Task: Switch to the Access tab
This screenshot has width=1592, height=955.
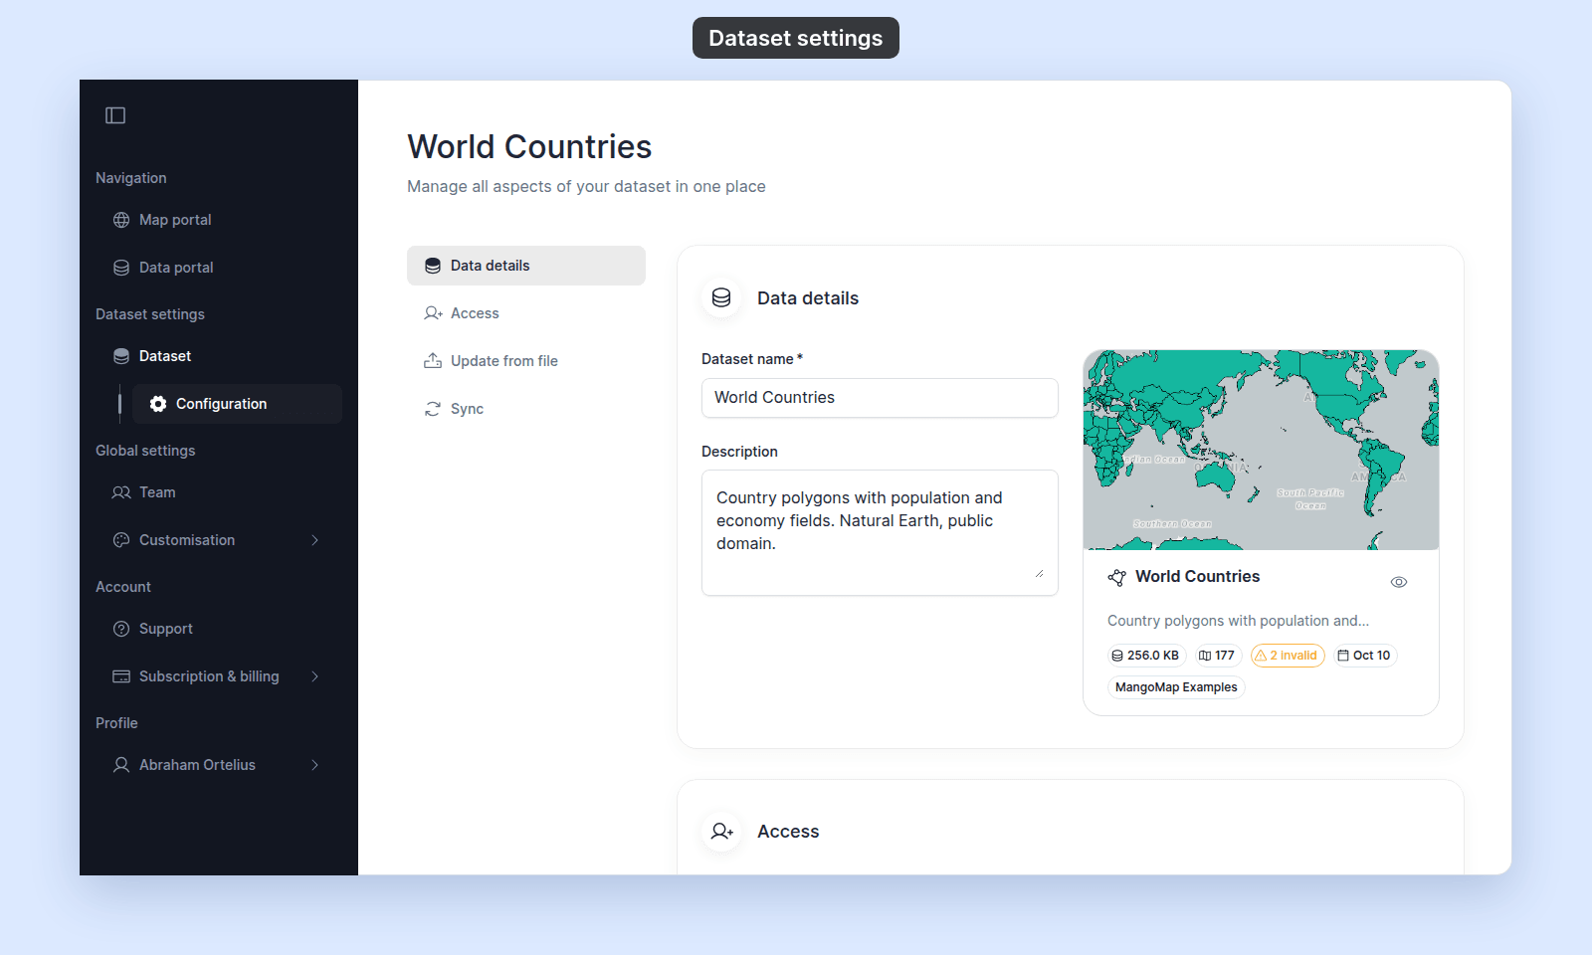Action: click(526, 313)
